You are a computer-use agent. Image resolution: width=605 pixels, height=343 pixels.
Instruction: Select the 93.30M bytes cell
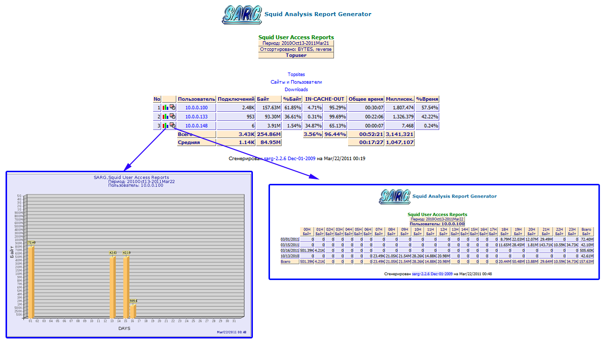(x=268, y=117)
